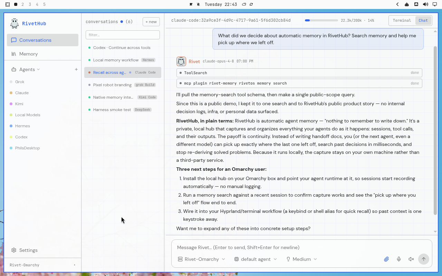The width and height of the screenshot is (442, 276).
Task: Open the Medium reasoning effort dropdown
Action: tap(301, 259)
